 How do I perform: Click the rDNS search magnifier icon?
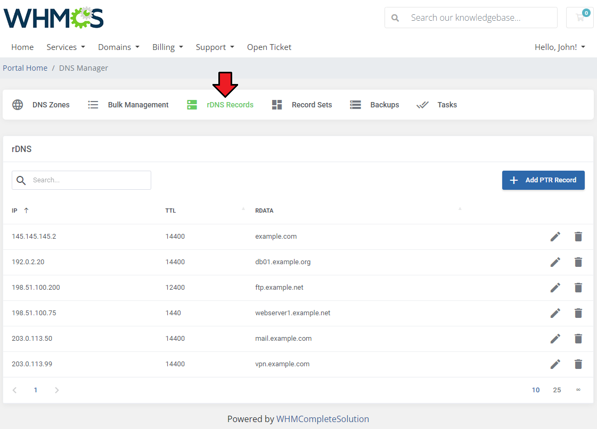coord(21,180)
